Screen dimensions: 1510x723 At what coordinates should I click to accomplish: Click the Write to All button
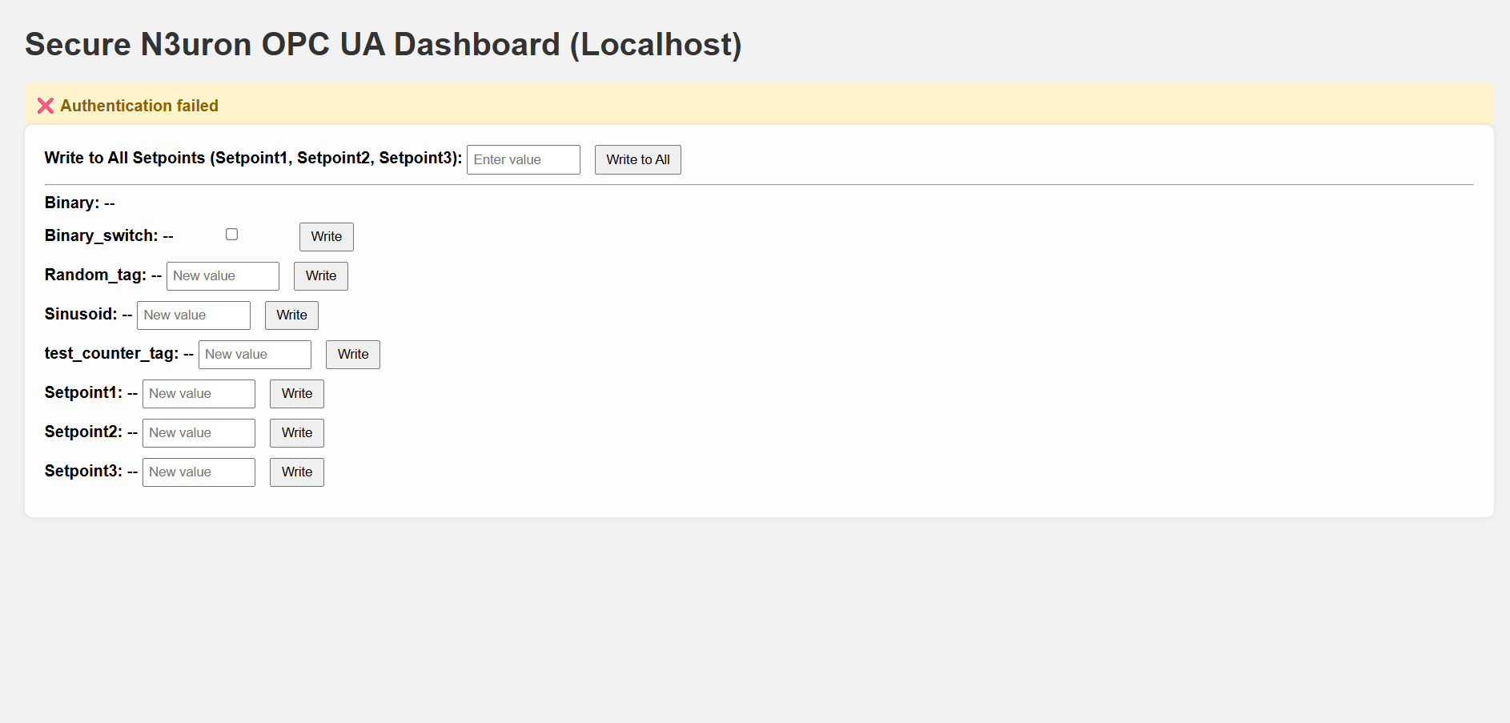point(637,159)
